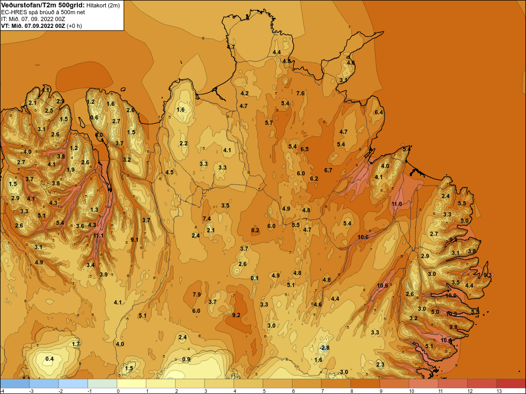Click the 11.1 temperature value on the map
The height and width of the screenshot is (394, 526).
(x=98, y=236)
